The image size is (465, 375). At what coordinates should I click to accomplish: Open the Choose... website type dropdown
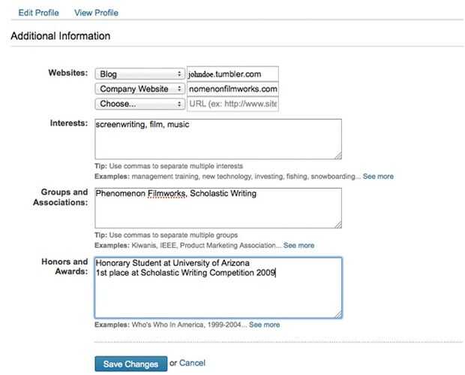[139, 104]
